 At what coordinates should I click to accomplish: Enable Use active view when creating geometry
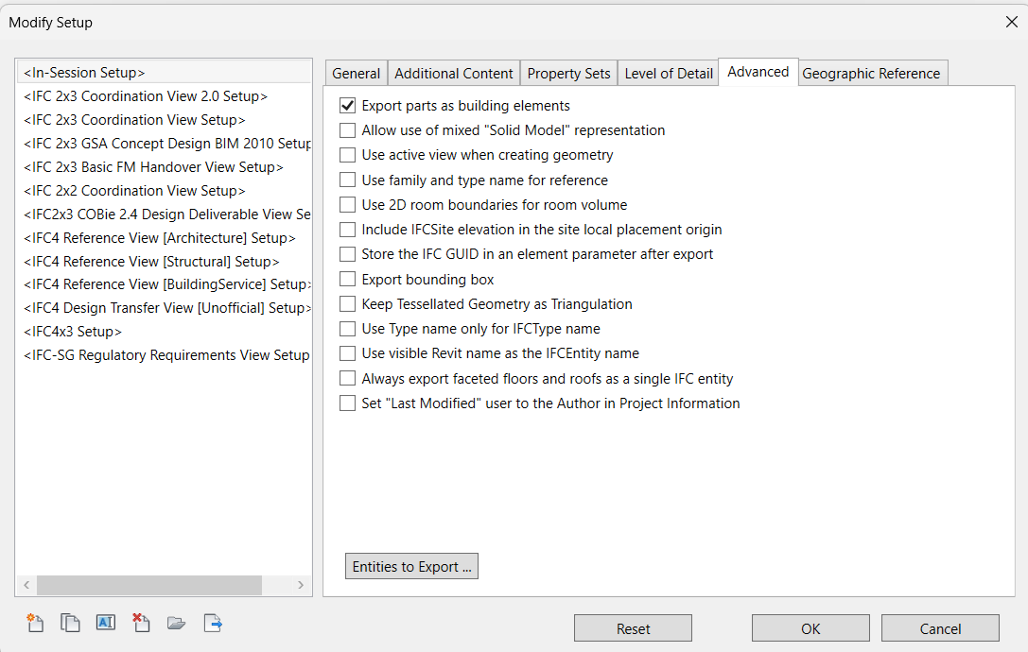tap(347, 155)
